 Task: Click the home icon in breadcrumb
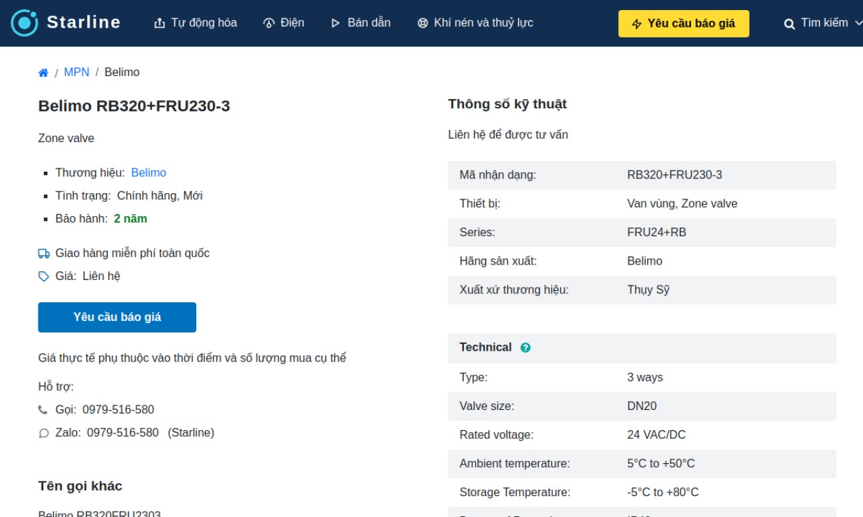coord(43,73)
